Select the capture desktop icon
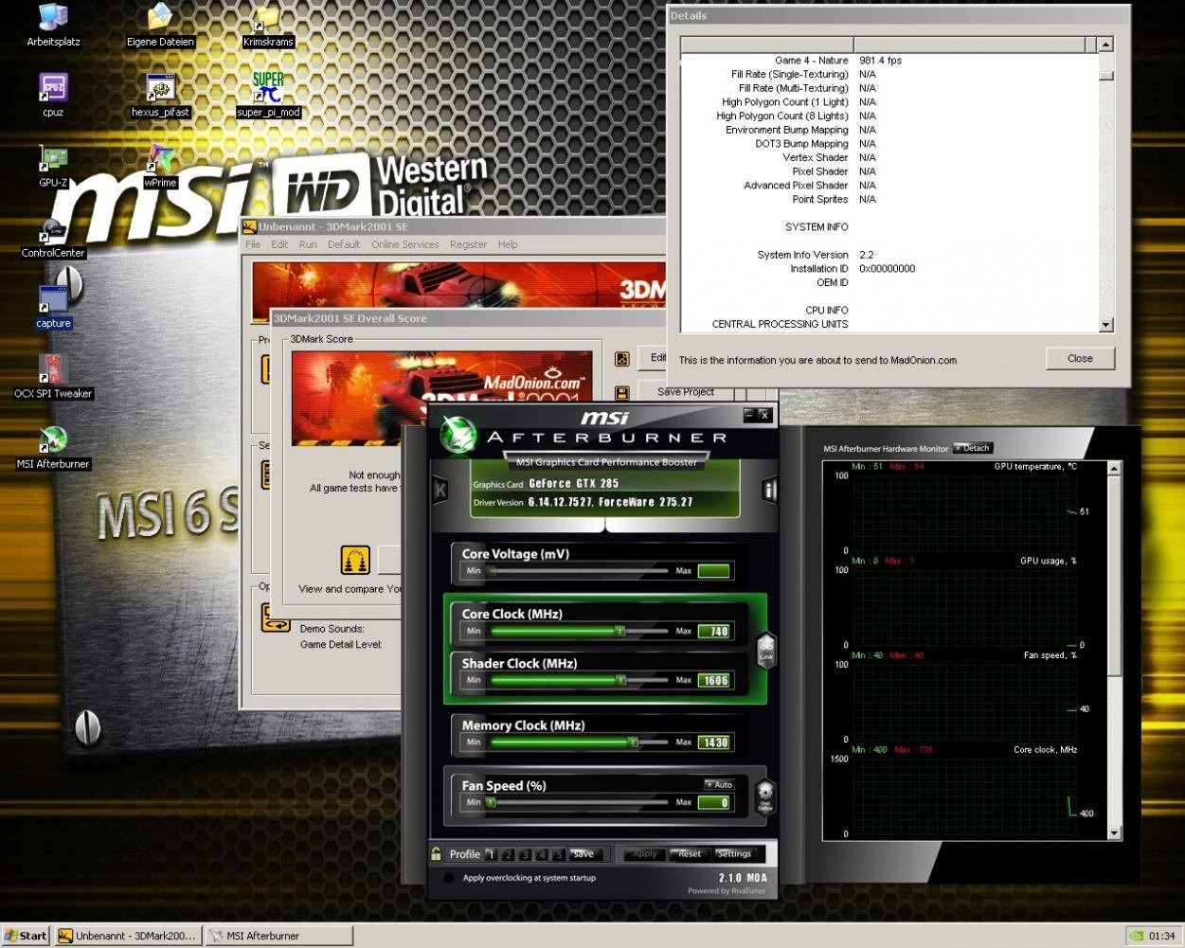This screenshot has height=948, width=1185. click(x=53, y=299)
